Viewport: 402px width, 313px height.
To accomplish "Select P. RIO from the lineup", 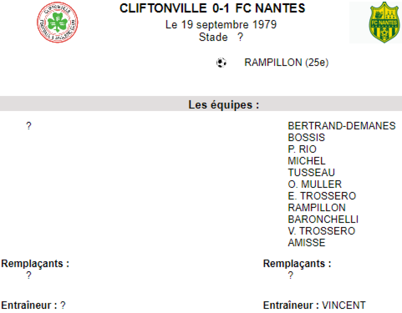I will coord(302,149).
